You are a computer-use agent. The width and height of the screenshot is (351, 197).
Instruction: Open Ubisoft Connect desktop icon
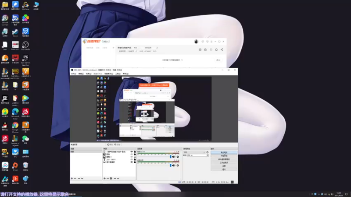5,20
